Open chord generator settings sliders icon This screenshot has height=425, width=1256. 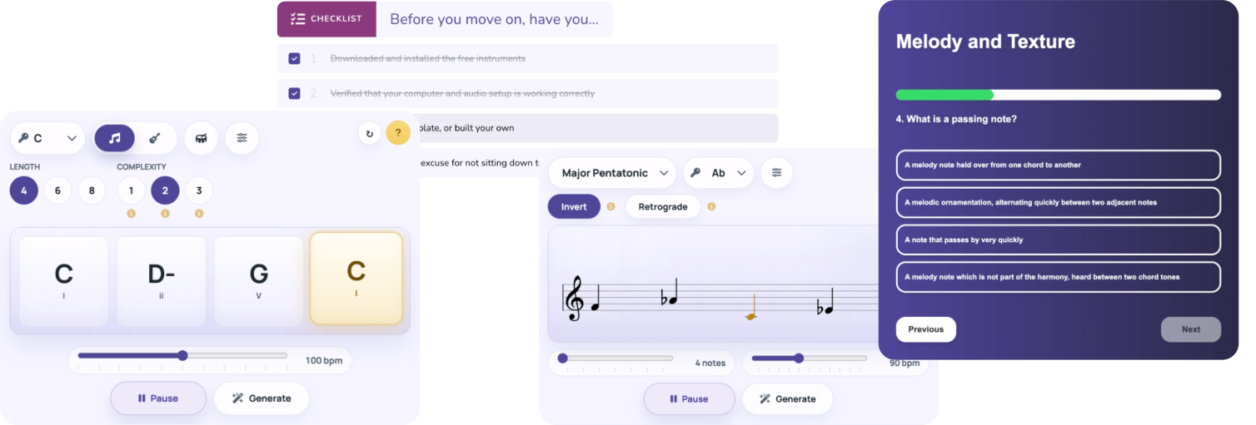pos(242,138)
